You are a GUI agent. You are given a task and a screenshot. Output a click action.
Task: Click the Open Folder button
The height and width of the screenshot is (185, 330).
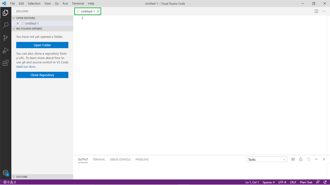pos(42,45)
